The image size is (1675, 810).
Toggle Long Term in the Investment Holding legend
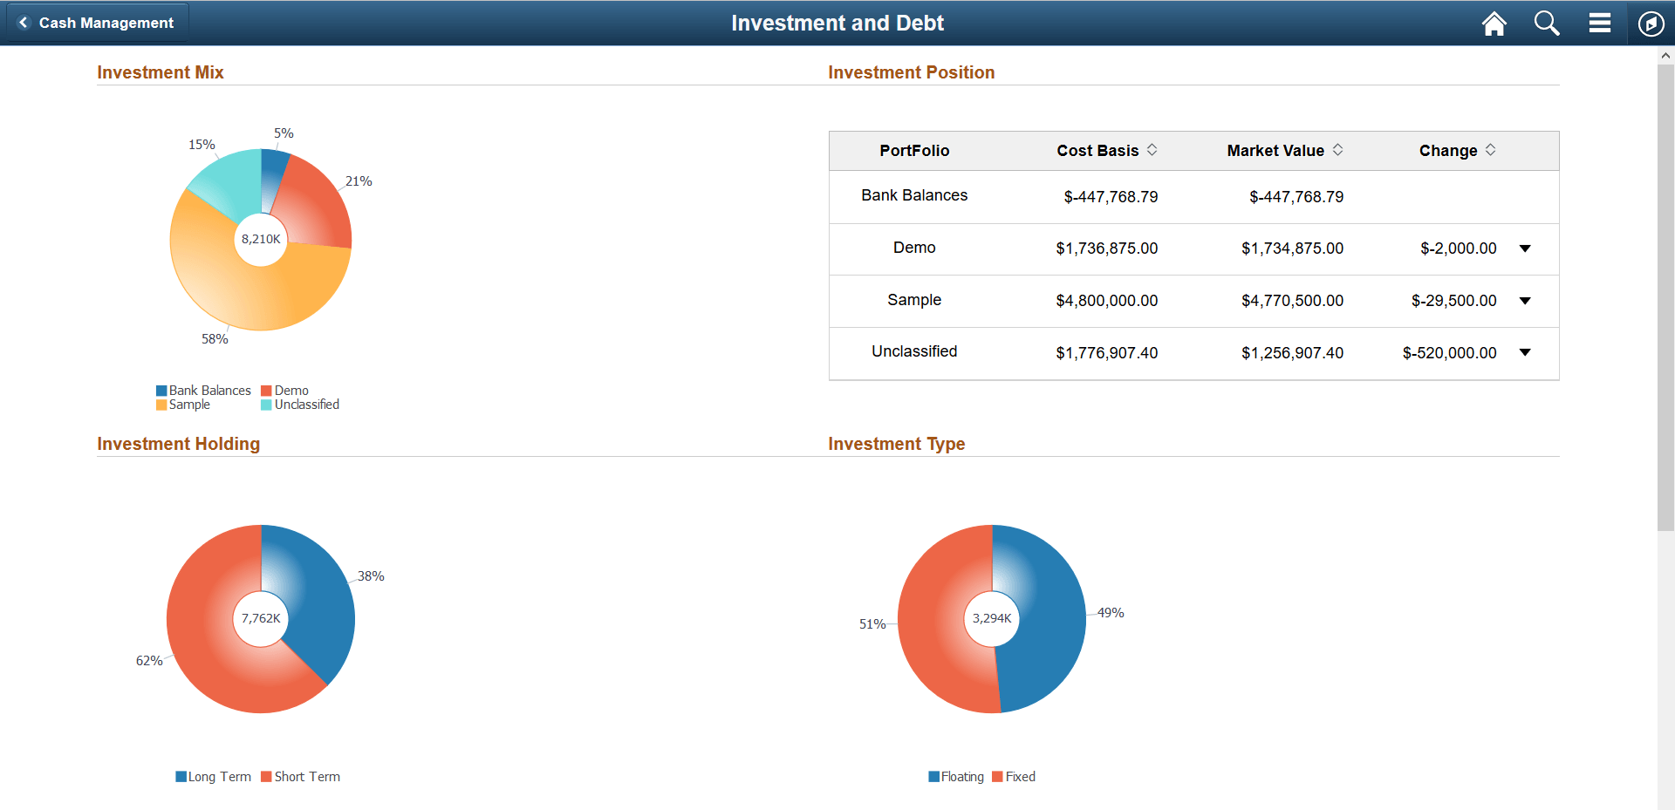(x=213, y=776)
